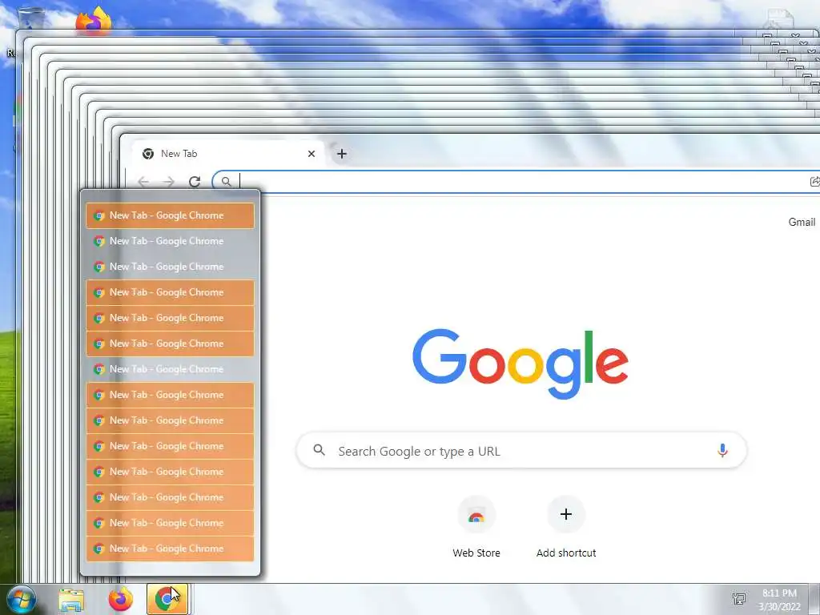Click the forward arrow in Chrome
Screen dimensions: 820x615
tap(168, 182)
